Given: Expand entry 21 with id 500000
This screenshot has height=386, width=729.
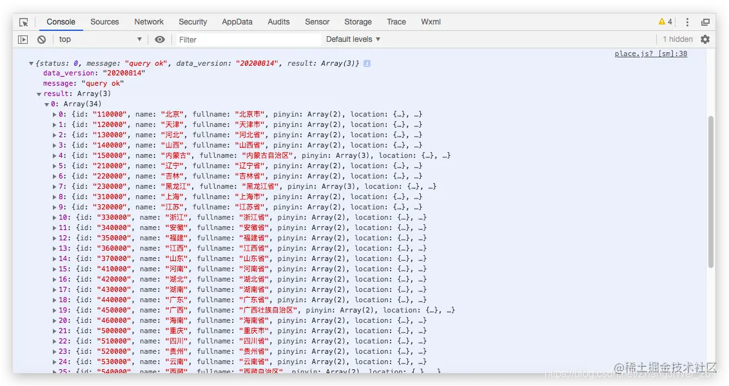Looking at the screenshot, I should click(54, 331).
